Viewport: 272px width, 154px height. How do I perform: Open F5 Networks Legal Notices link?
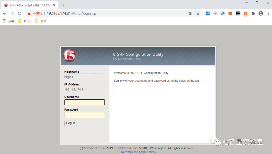pos(136,152)
